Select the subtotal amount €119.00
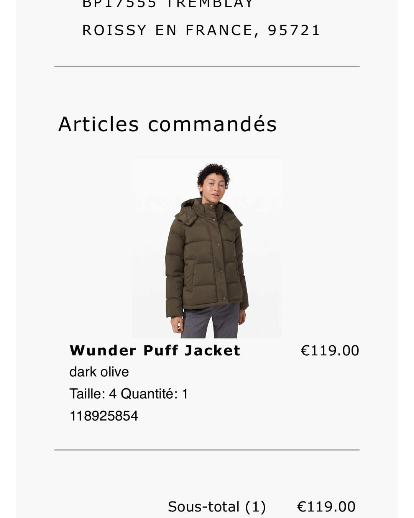 pos(327,506)
